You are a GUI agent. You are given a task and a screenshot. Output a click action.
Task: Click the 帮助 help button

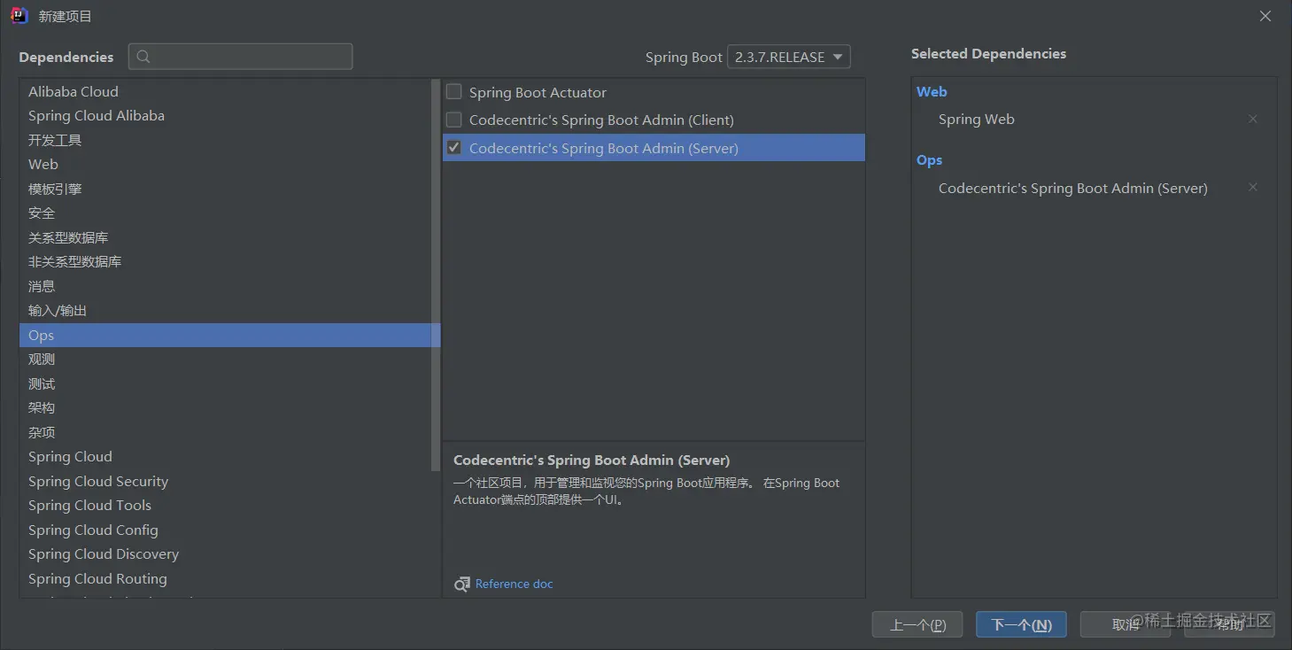[1229, 624]
